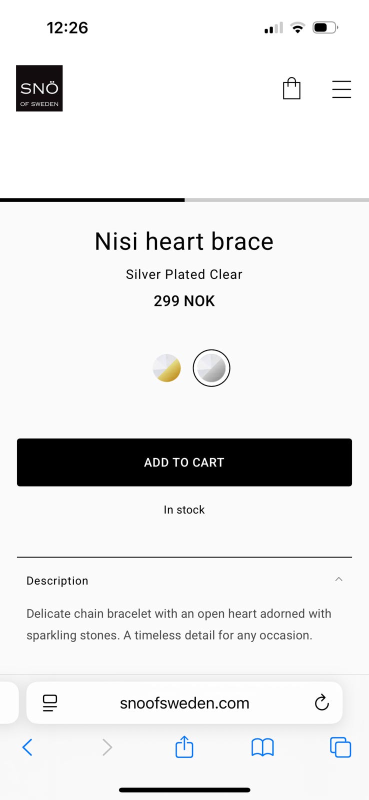Screen dimensions: 369x800
Task: Tap the snoofsweden.com address bar
Action: (184, 702)
